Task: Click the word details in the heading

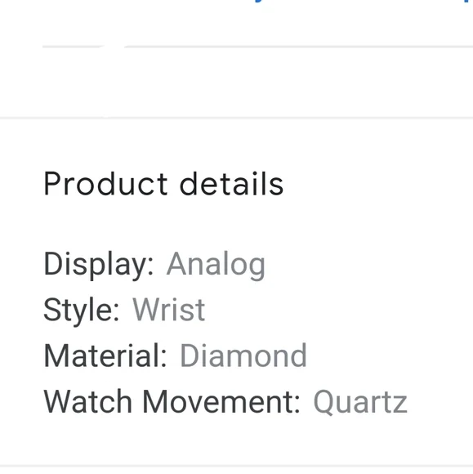Action: tap(231, 184)
